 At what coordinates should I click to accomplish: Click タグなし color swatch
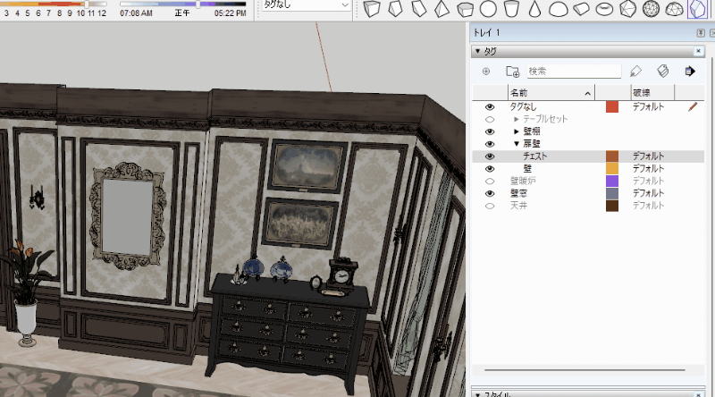point(612,106)
